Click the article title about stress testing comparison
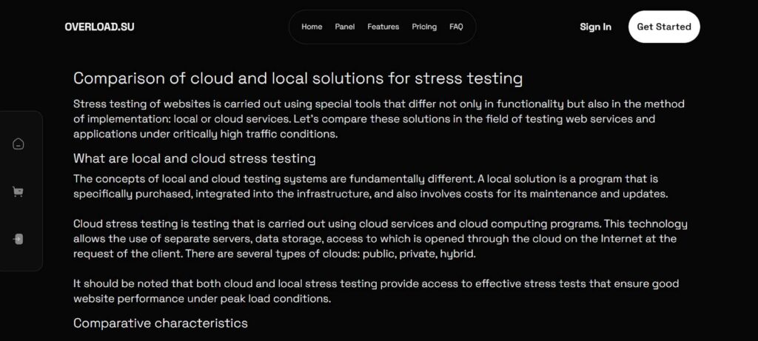 (298, 78)
